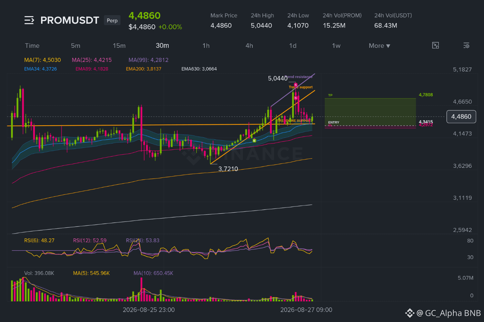This screenshot has height=322, width=484.
Task: Switch to the 15m timeframe
Action: [119, 46]
